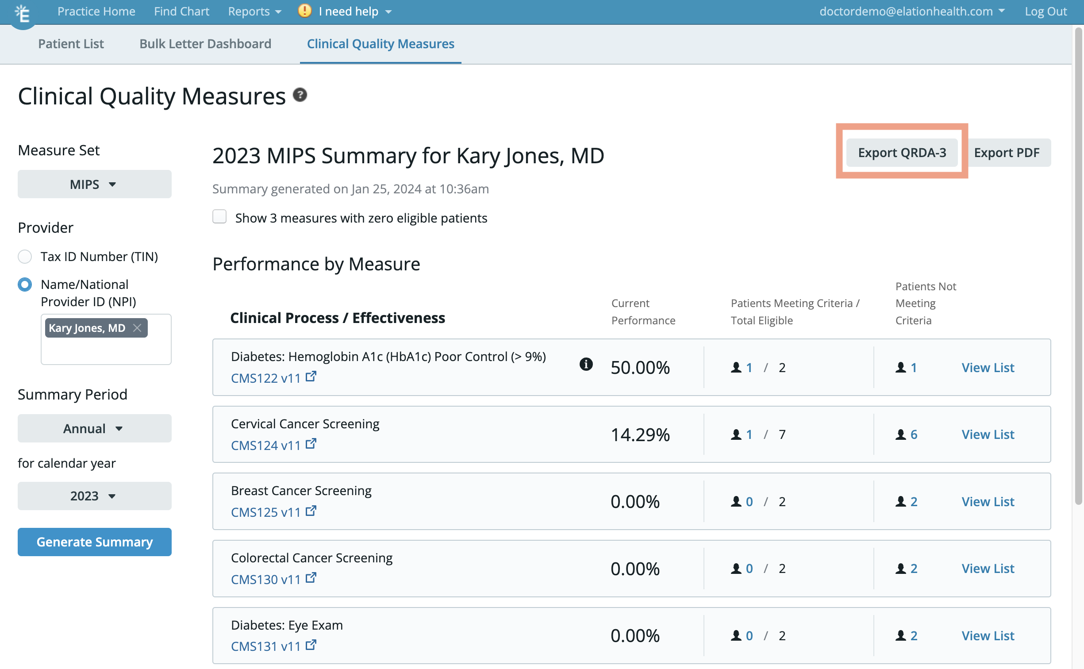Open CMS125 v11 measure link
Screen dimensions: 1084x669
point(265,512)
